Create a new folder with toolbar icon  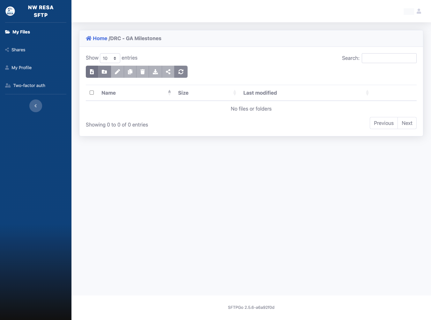click(104, 72)
